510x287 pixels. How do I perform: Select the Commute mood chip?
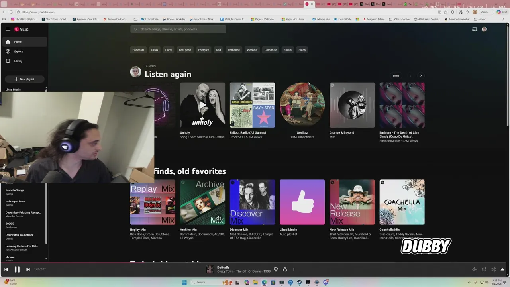271,50
